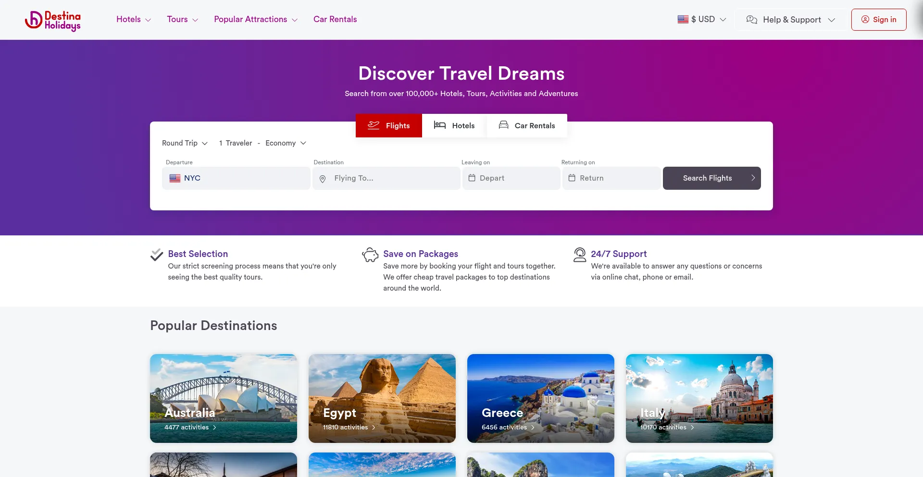Screen dimensions: 923x477
Task: Switch to the Car Rentals search tab
Action: [x=527, y=126]
